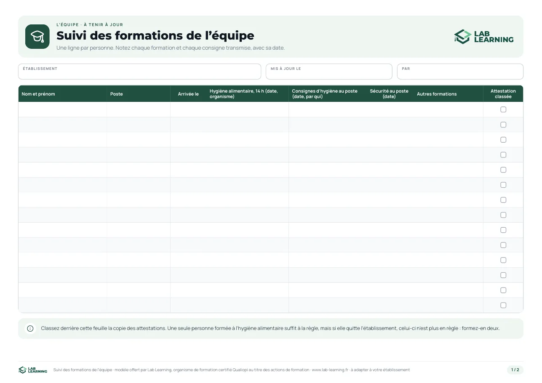Click the small Lab Learning logo in footer
The height and width of the screenshot is (383, 542).
click(x=33, y=370)
